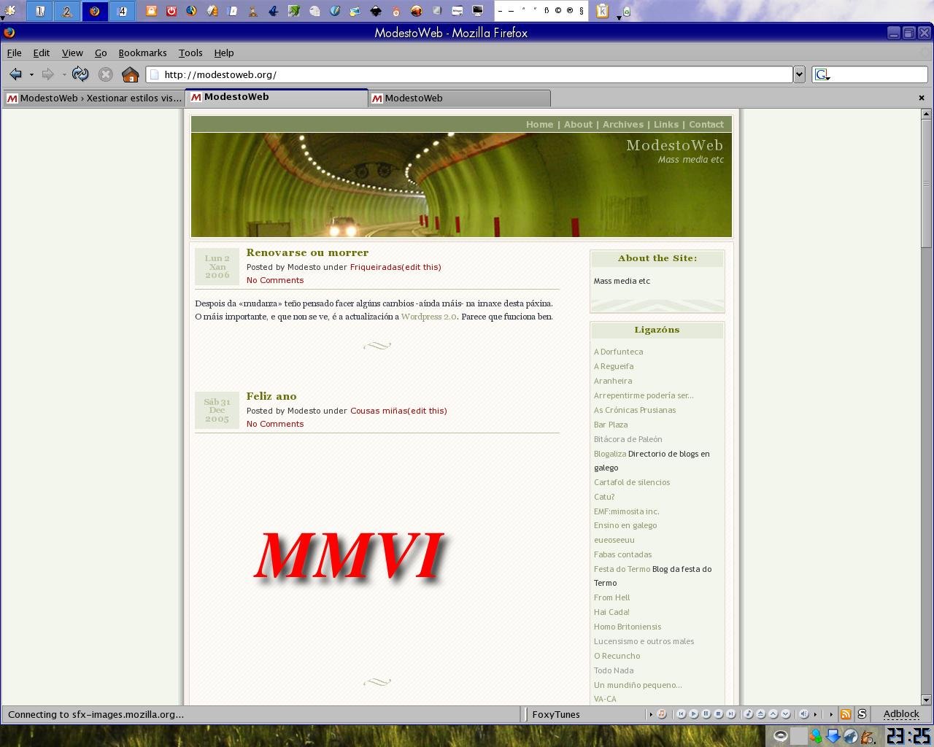Viewport: 934px width, 747px height.
Task: Switch to the third ModestoWeb tab
Action: pos(459,98)
